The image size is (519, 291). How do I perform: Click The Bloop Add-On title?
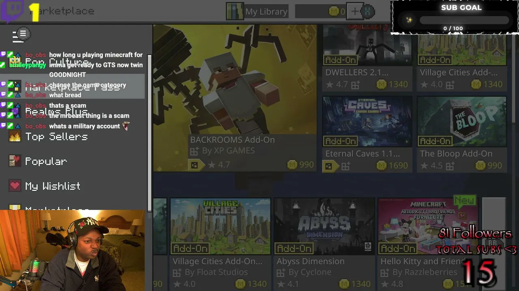pyautogui.click(x=456, y=154)
